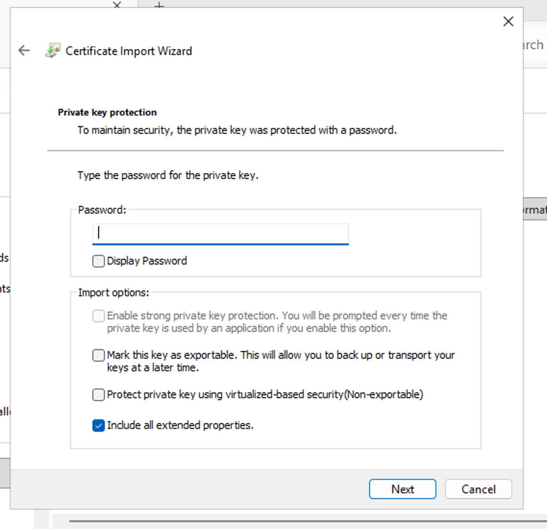Tick Mark this key as exportable
The image size is (547, 531).
click(x=99, y=355)
